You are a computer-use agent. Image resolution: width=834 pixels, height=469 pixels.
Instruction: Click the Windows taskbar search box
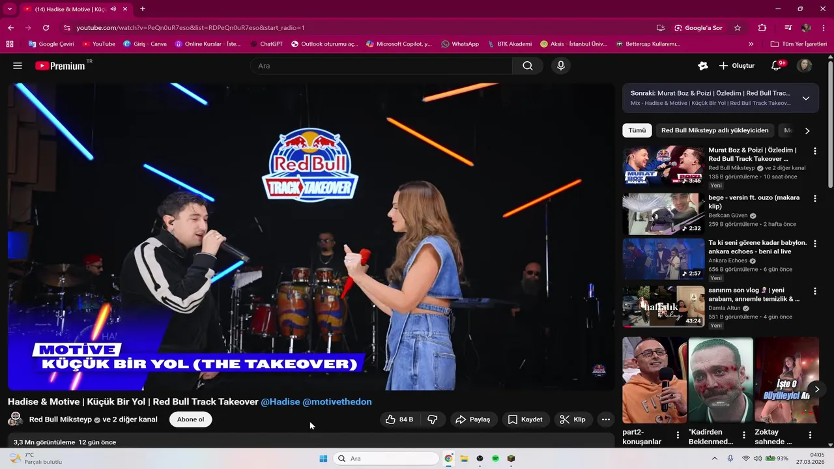point(386,459)
